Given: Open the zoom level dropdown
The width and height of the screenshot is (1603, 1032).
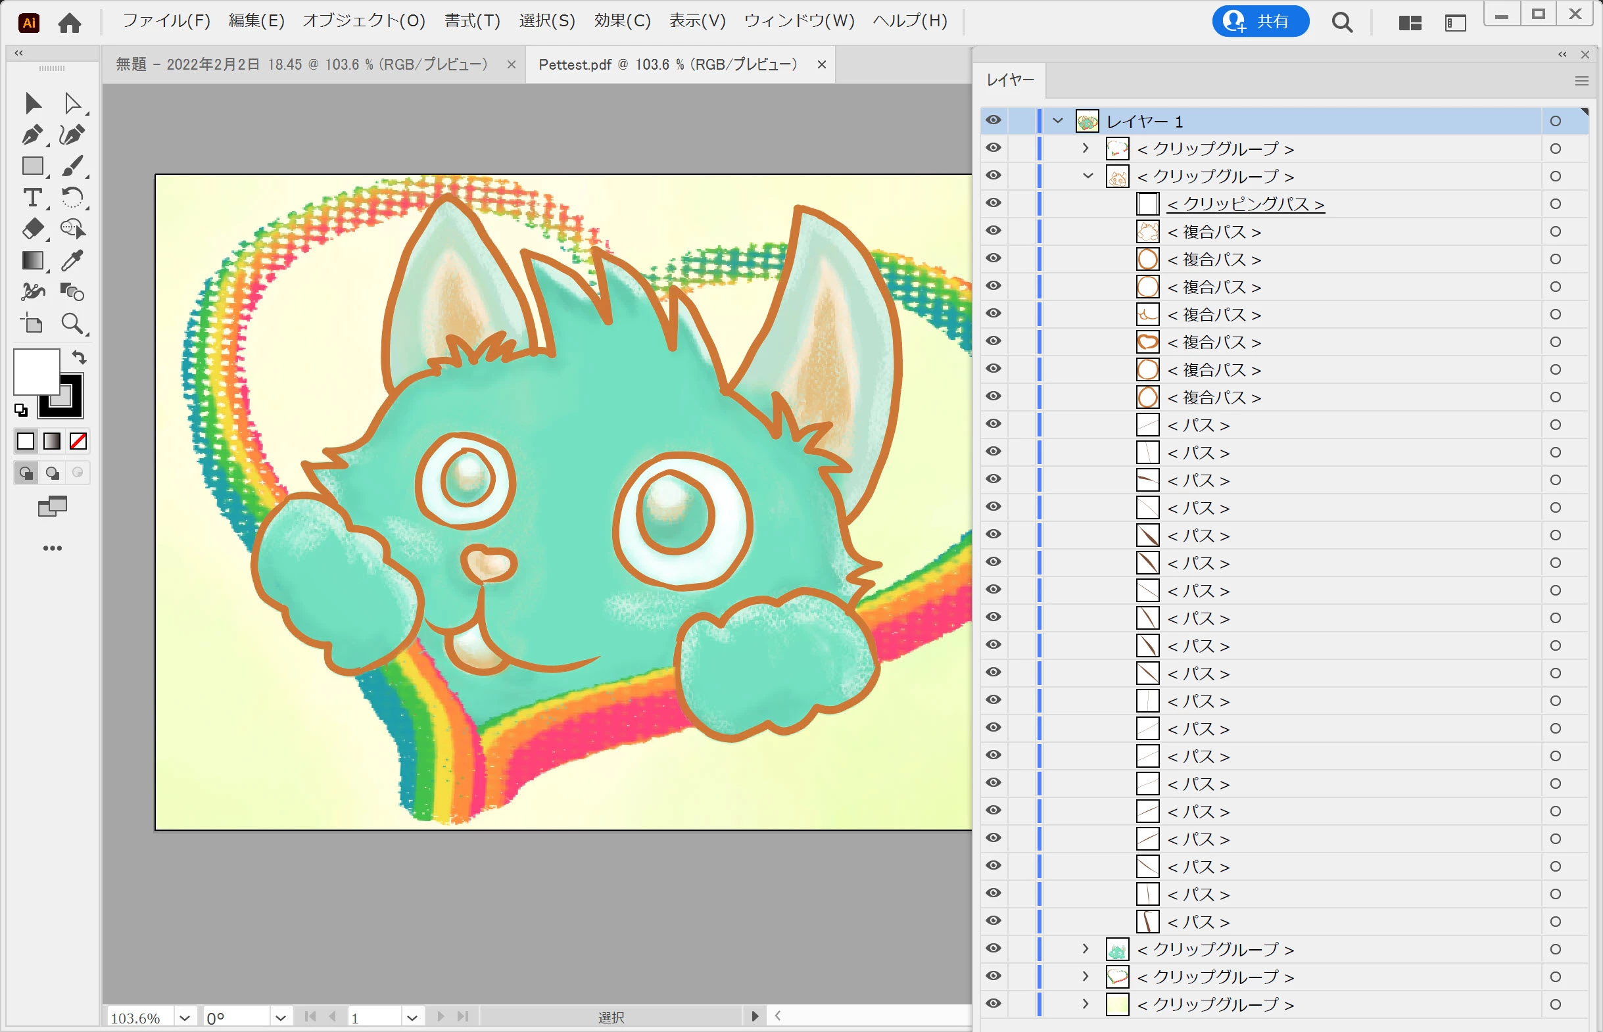Looking at the screenshot, I should click(x=185, y=1018).
